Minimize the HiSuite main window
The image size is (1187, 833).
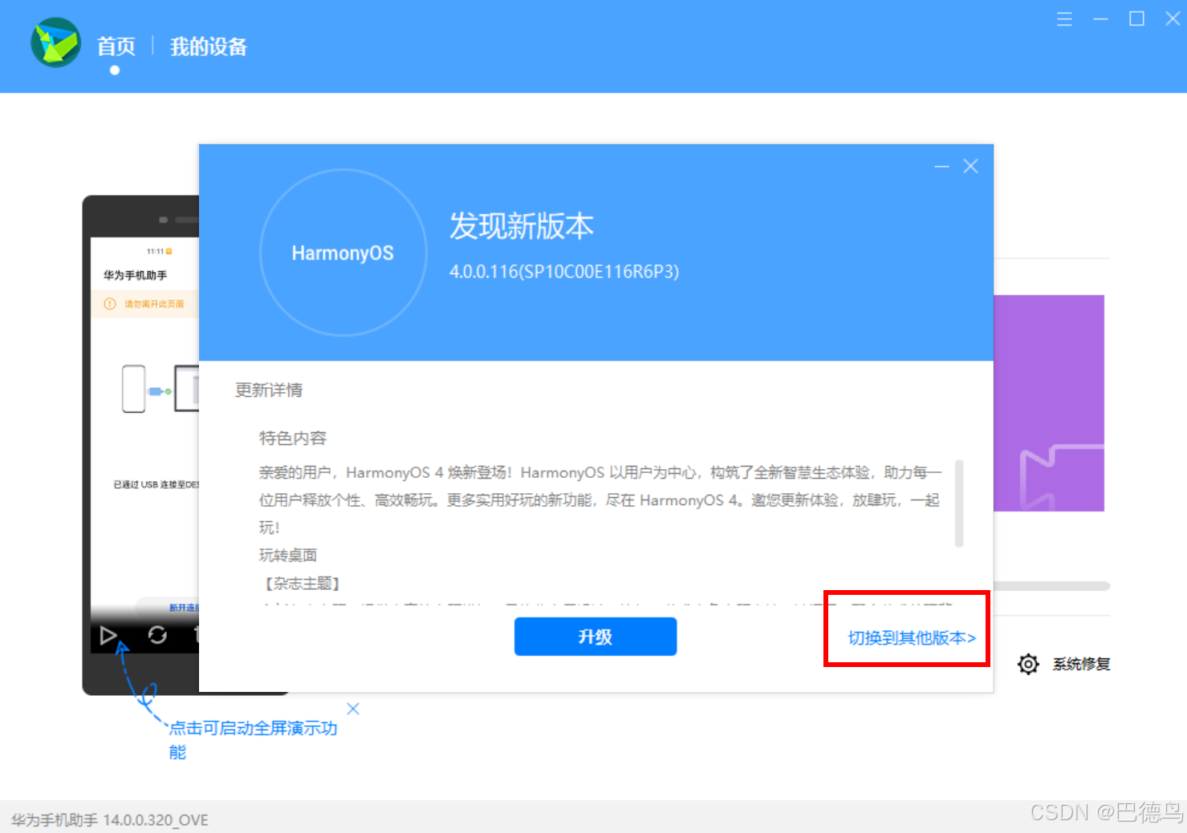tap(1100, 18)
